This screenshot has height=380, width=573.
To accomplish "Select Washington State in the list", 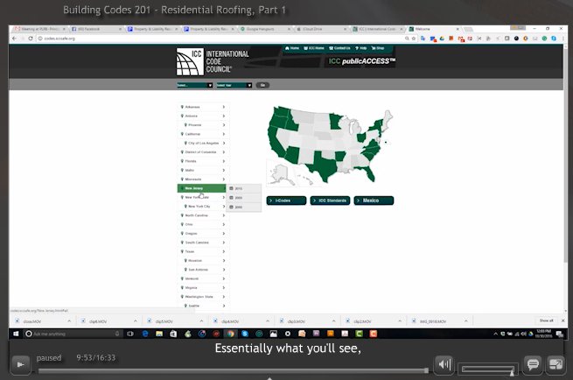I will tap(203, 297).
